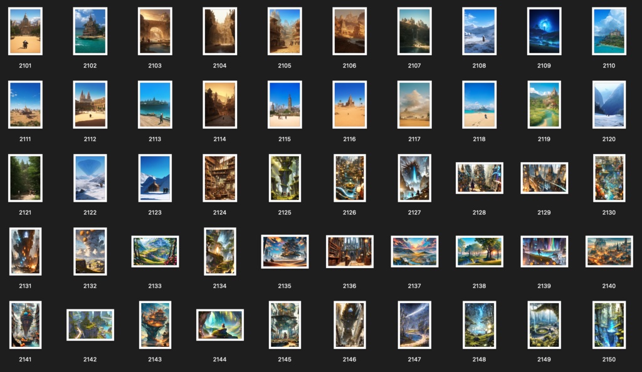Click the filename label 2144
Image resolution: width=642 pixels, height=372 pixels.
tap(220, 359)
